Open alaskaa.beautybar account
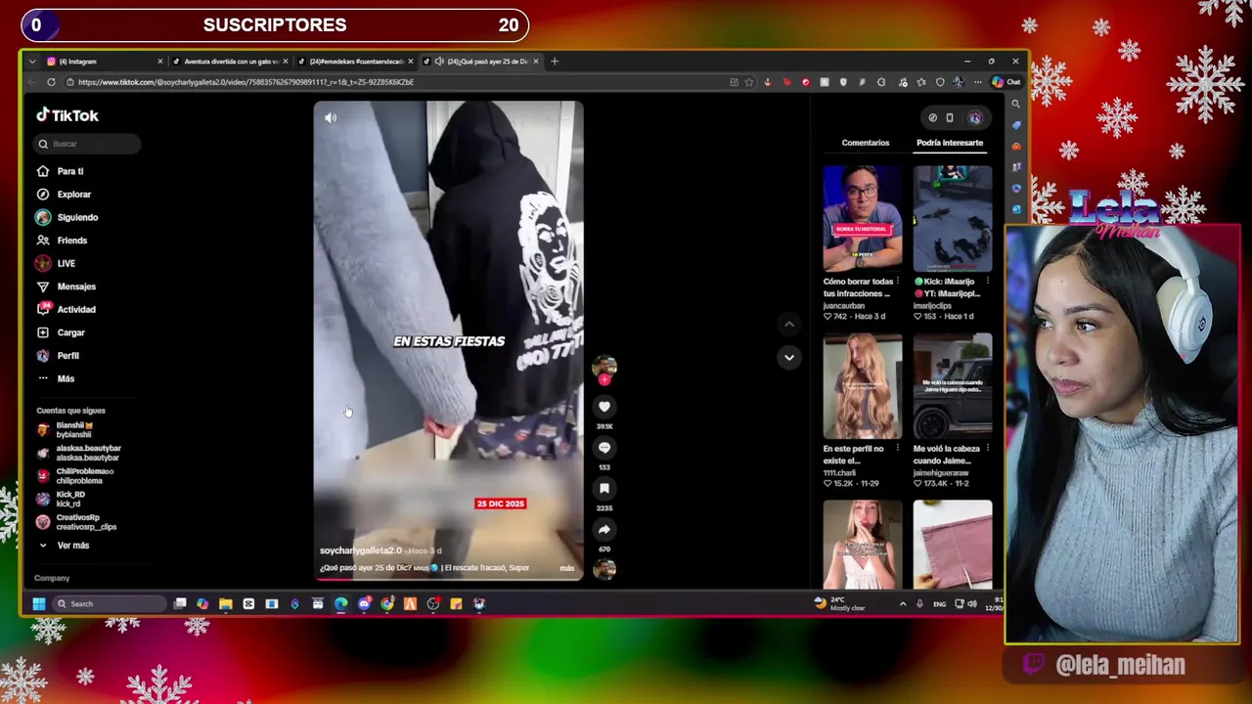This screenshot has width=1252, height=704. point(79,453)
